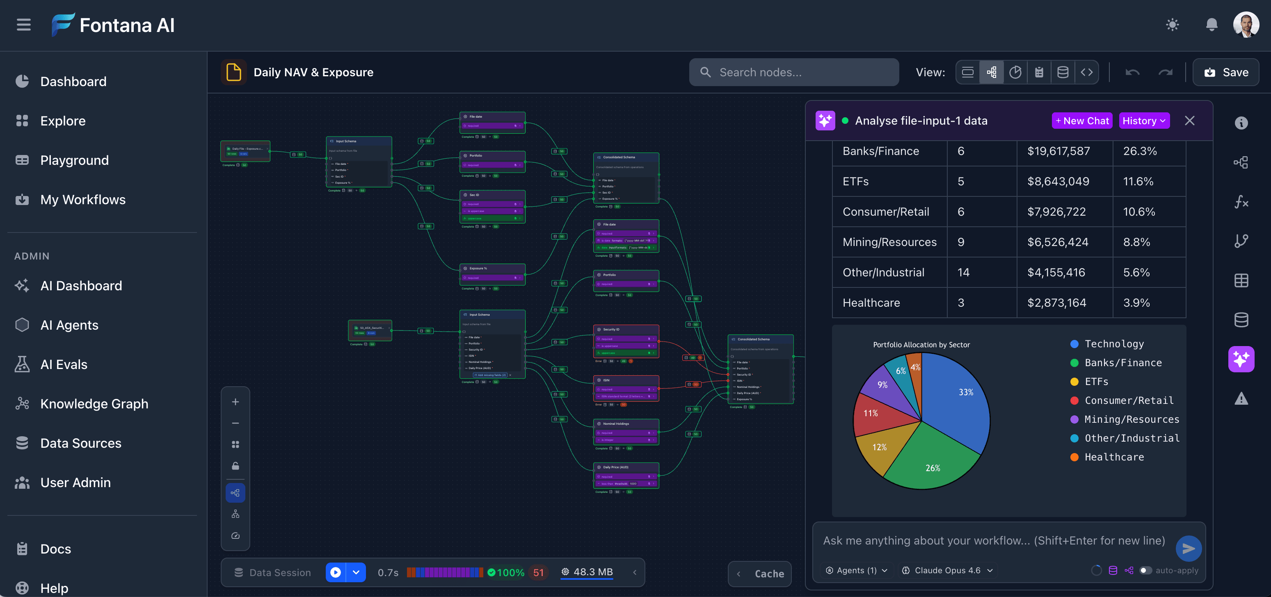1271x597 pixels.
Task: Click the undo arrow
Action: tap(1132, 73)
